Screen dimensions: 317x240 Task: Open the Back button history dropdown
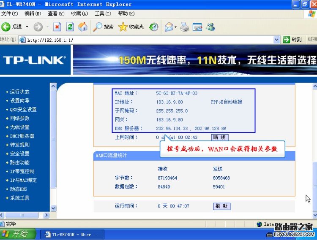(x=27, y=27)
